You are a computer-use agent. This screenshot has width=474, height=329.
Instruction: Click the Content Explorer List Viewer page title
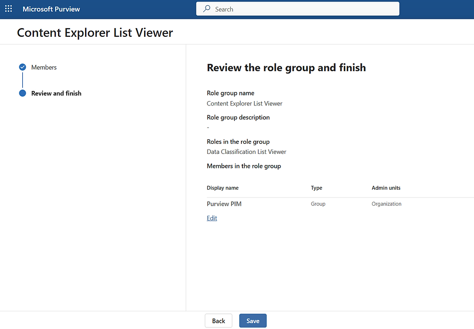[x=95, y=32]
